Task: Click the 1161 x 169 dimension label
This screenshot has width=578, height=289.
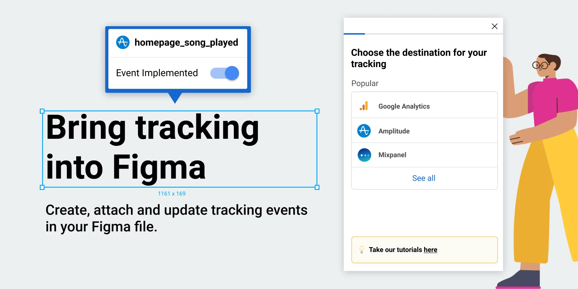Action: pos(172,194)
